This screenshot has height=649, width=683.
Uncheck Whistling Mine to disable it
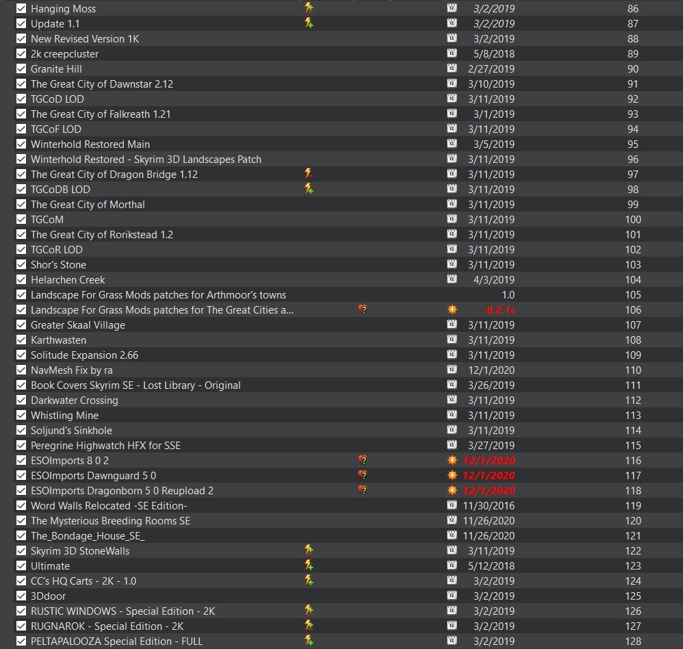[x=21, y=415]
